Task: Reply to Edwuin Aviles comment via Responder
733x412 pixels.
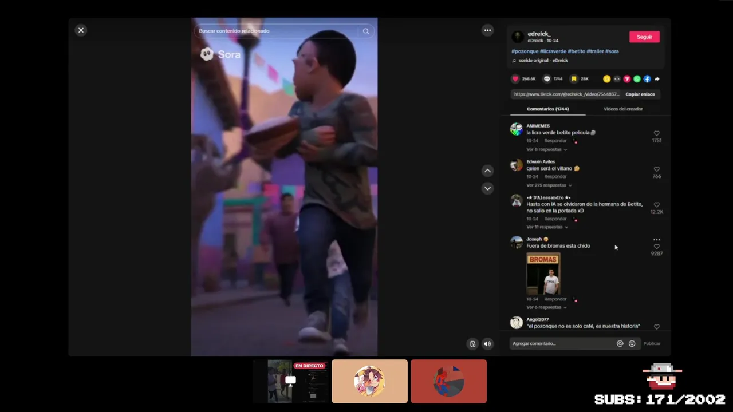Action: (x=555, y=177)
